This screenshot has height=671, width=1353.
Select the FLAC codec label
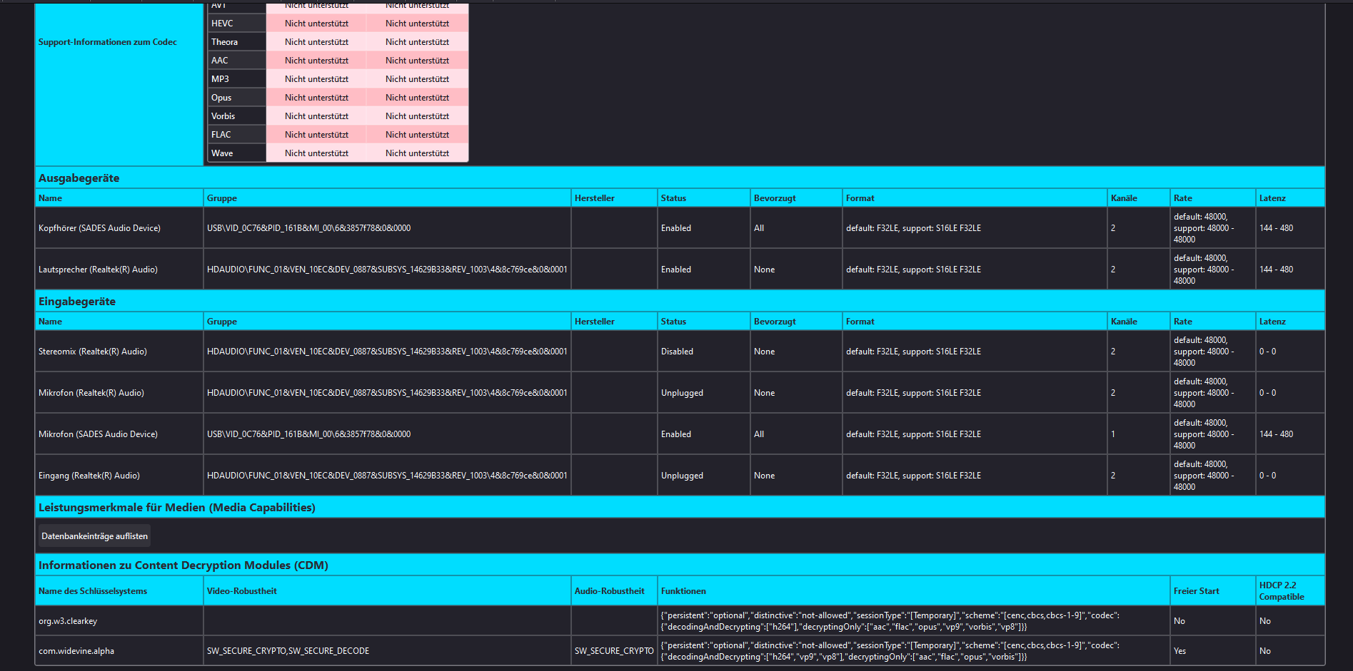coord(221,135)
